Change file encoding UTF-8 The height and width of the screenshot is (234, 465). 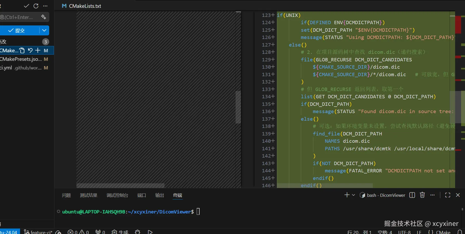[x=404, y=232]
